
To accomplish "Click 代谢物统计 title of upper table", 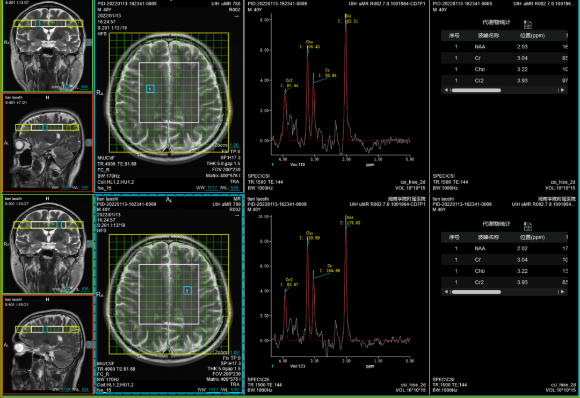I will [496, 22].
